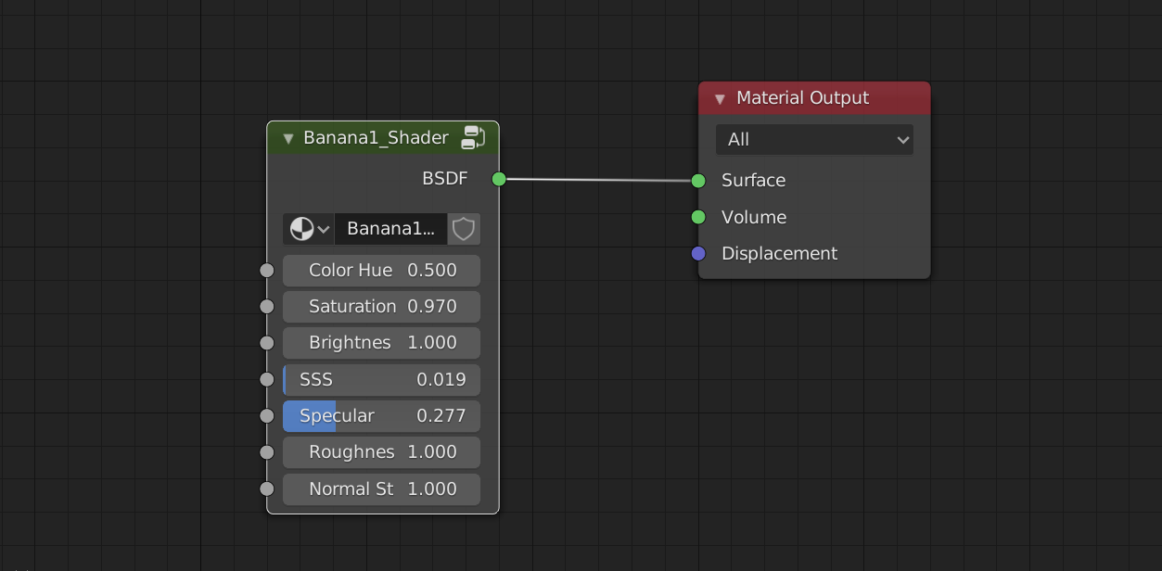
Task: Click the Roughnes input socket
Action: [267, 452]
